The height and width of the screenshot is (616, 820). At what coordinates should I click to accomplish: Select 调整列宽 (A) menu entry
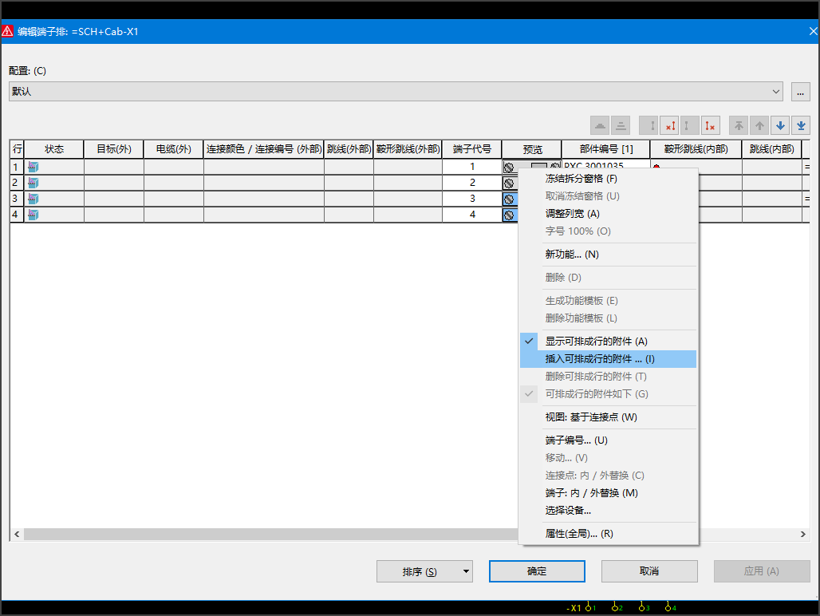point(608,213)
